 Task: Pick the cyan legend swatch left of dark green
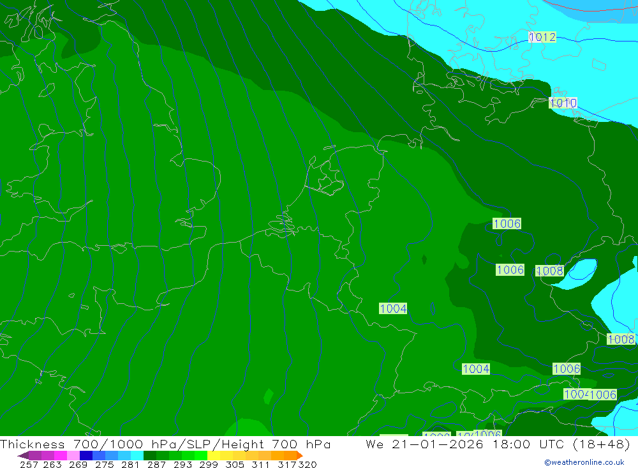pos(137,455)
